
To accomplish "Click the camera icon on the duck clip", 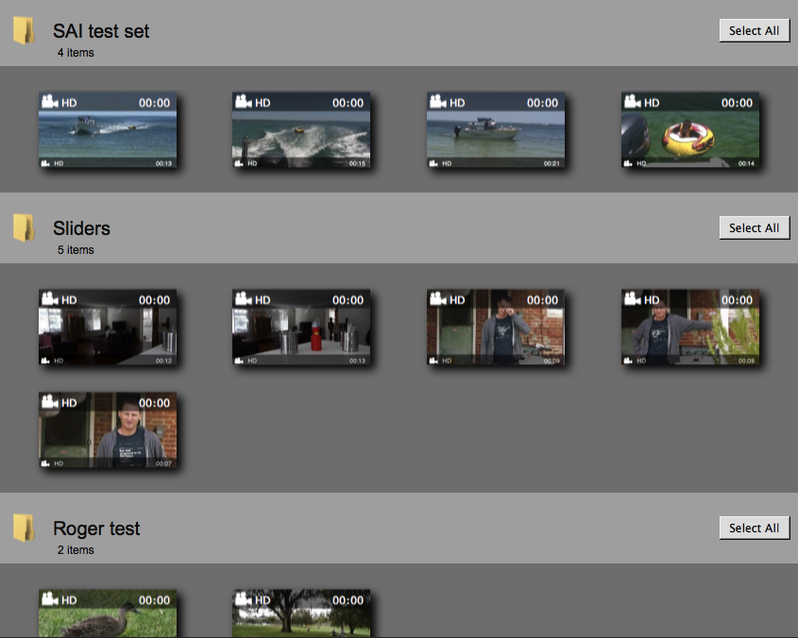I will click(x=49, y=598).
